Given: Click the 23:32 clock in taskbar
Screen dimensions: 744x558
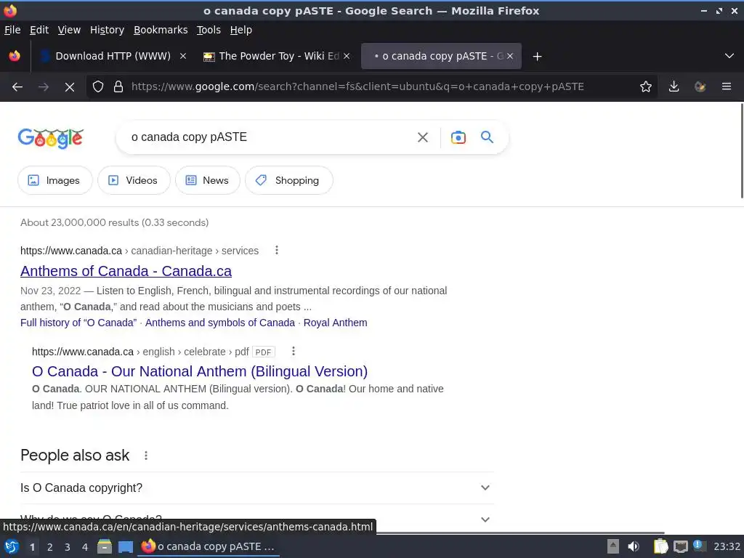Looking at the screenshot, I should point(727,546).
